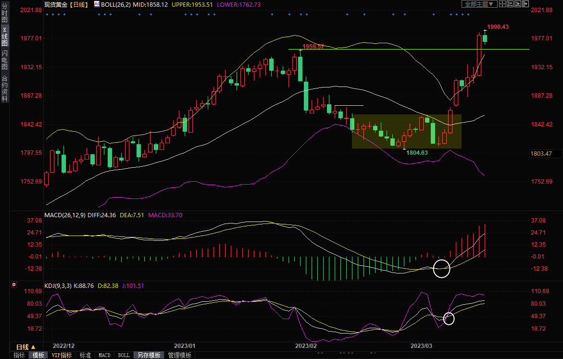Open the 合约资料 side tab

pos(4,88)
